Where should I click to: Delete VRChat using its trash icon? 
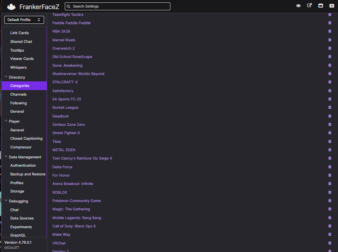330,243
